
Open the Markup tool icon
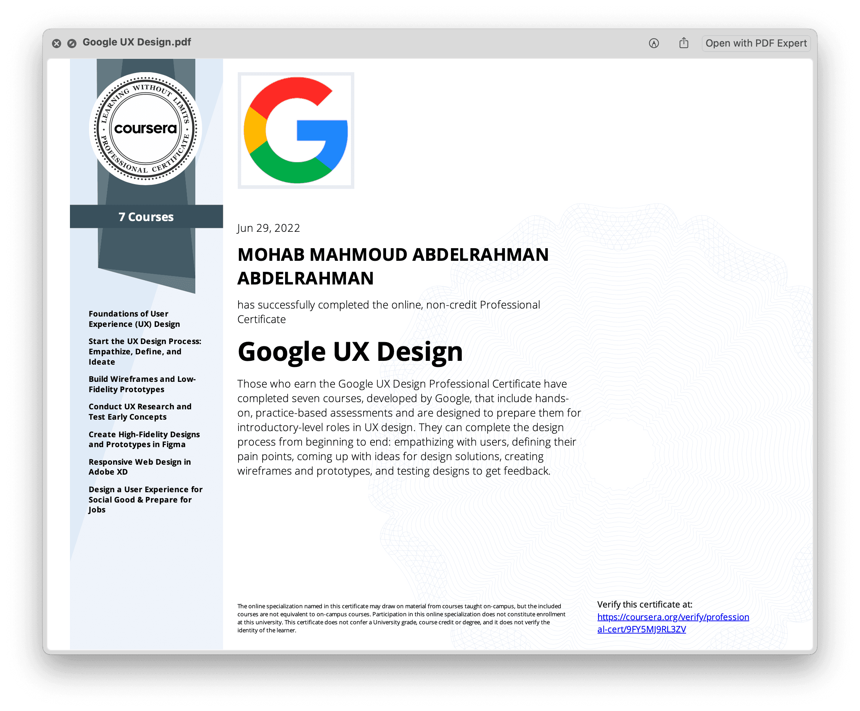pos(654,44)
